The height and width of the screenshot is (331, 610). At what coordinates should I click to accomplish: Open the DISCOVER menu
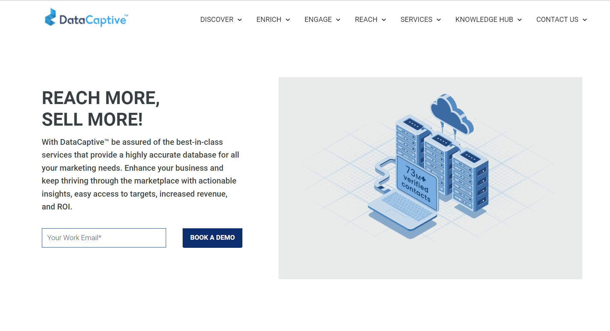point(217,20)
